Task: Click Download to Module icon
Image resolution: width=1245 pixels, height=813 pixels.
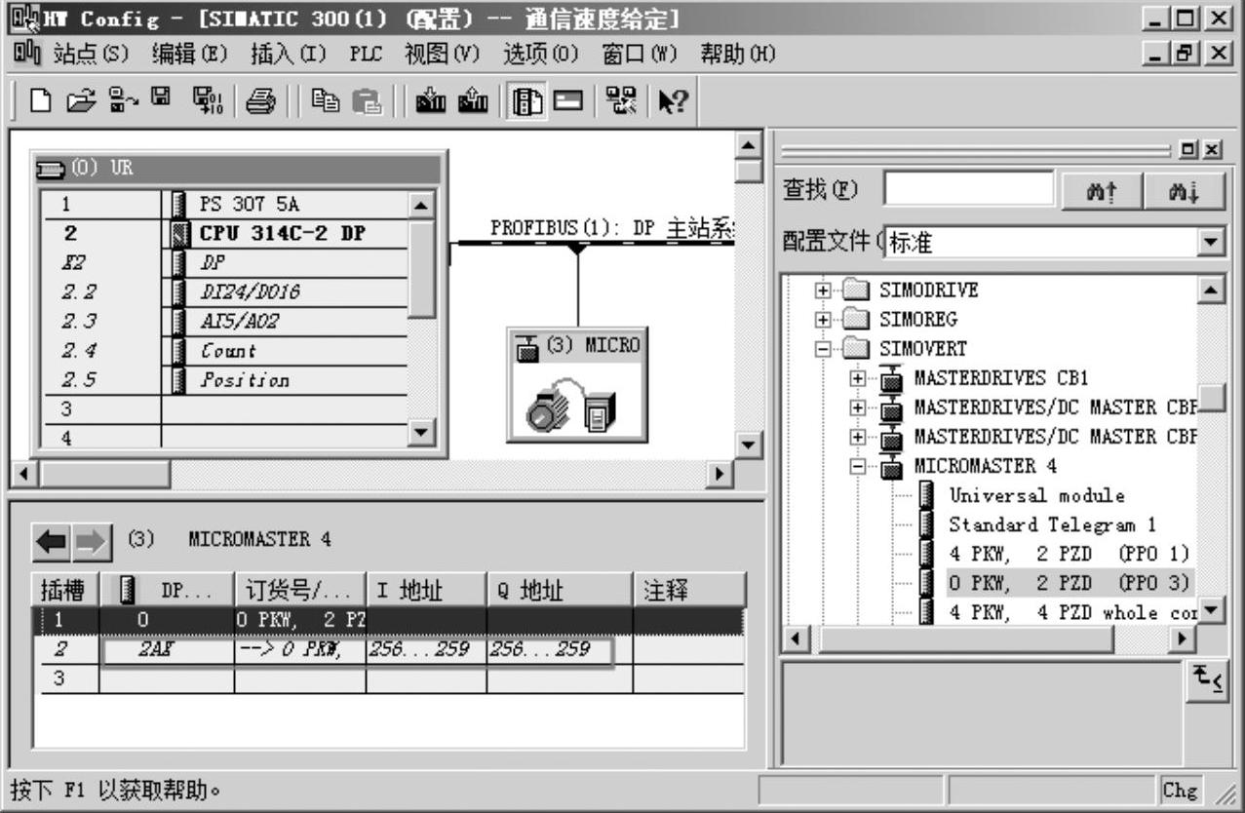Action: (x=432, y=101)
